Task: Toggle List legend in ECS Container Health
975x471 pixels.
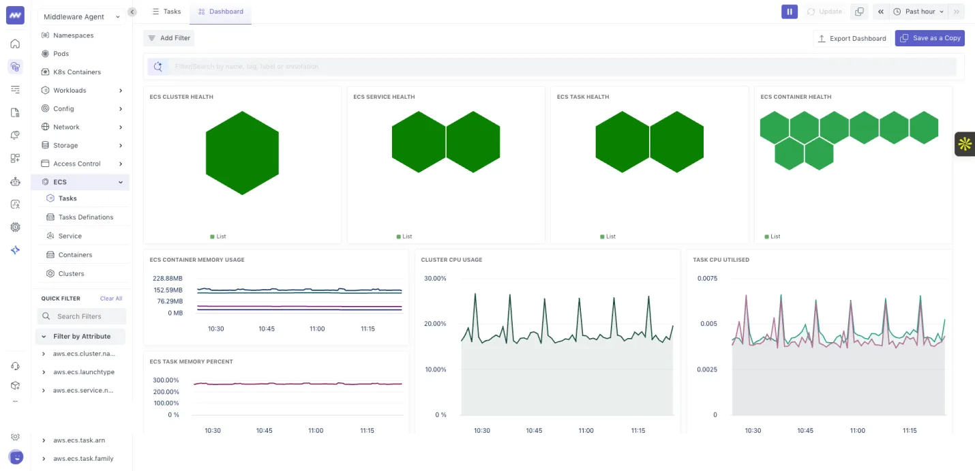Action: point(772,237)
